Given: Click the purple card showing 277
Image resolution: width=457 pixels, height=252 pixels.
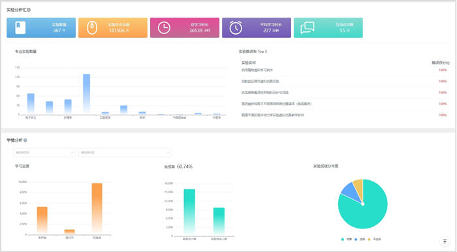Looking at the screenshot, I should 257,27.
